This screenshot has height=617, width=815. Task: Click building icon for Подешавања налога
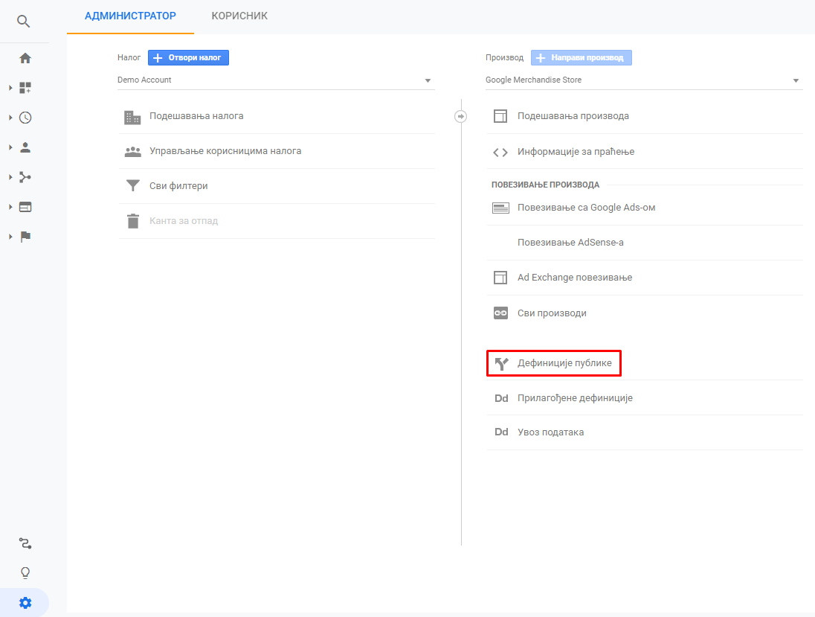coord(132,117)
